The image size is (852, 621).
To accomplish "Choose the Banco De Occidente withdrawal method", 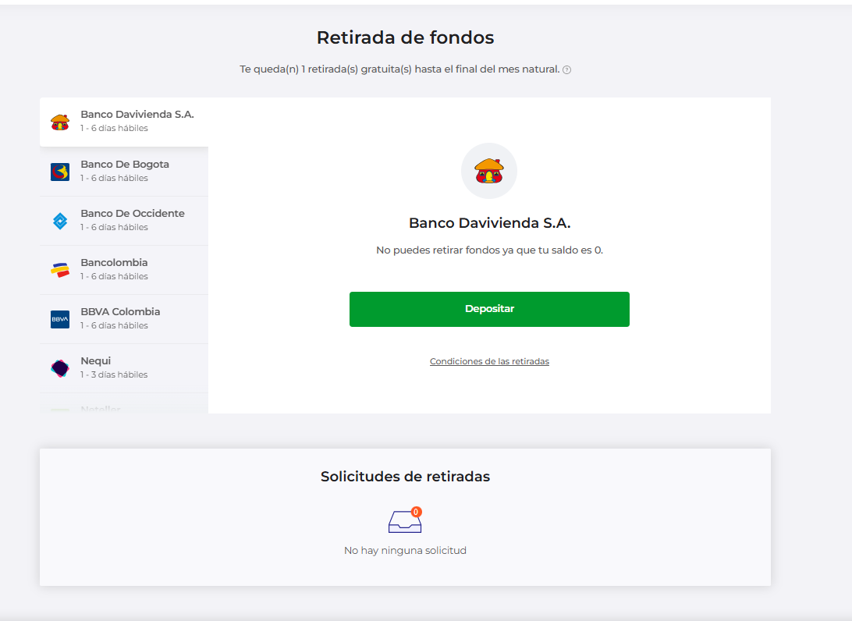I will point(133,220).
